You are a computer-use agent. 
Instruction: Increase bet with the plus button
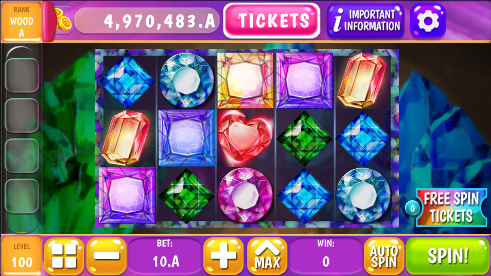click(223, 256)
